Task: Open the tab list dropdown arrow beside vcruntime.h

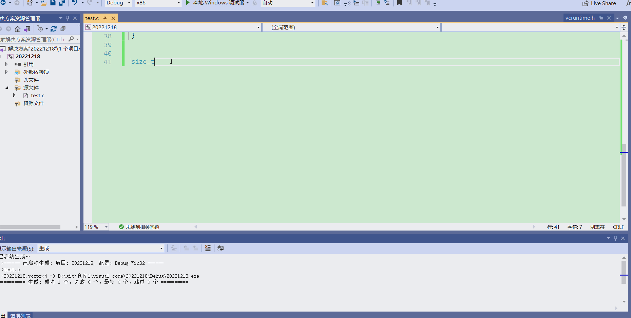Action: (617, 18)
